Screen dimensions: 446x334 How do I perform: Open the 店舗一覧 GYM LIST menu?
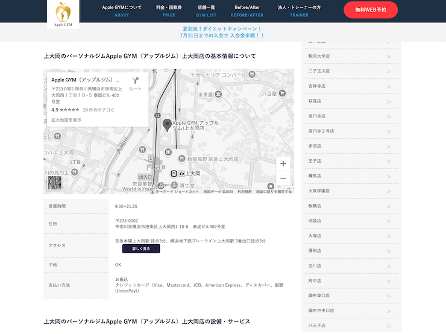click(x=206, y=11)
